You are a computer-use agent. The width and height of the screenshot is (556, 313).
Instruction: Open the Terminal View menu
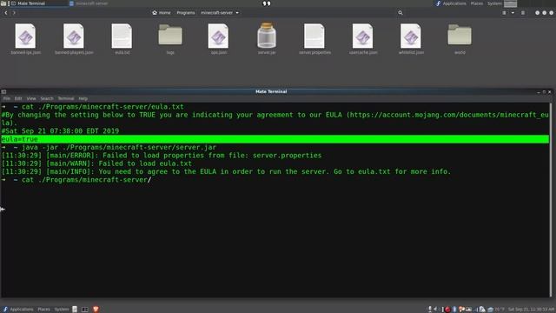point(31,98)
